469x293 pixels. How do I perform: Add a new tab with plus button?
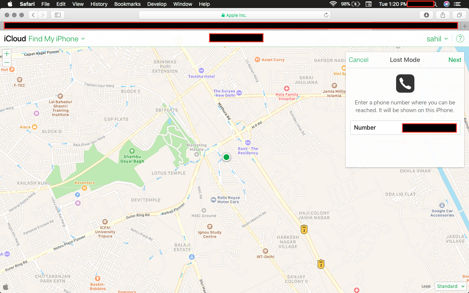(x=465, y=26)
